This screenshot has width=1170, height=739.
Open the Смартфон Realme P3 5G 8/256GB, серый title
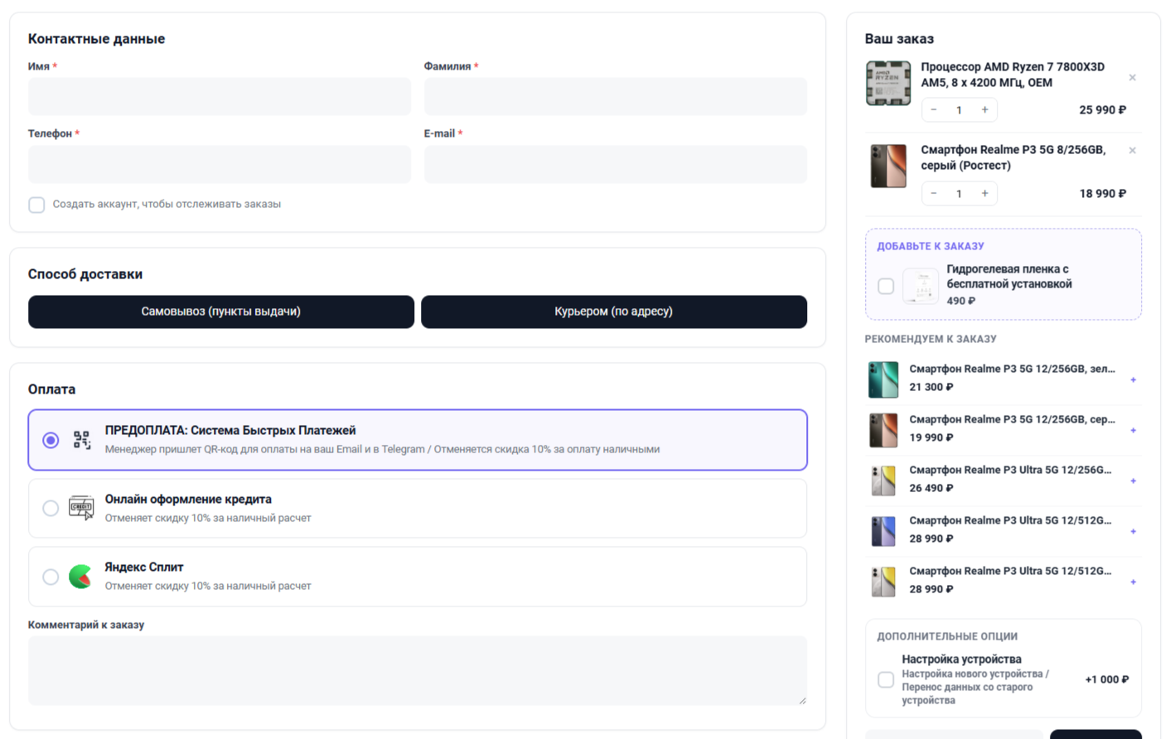click(1013, 157)
